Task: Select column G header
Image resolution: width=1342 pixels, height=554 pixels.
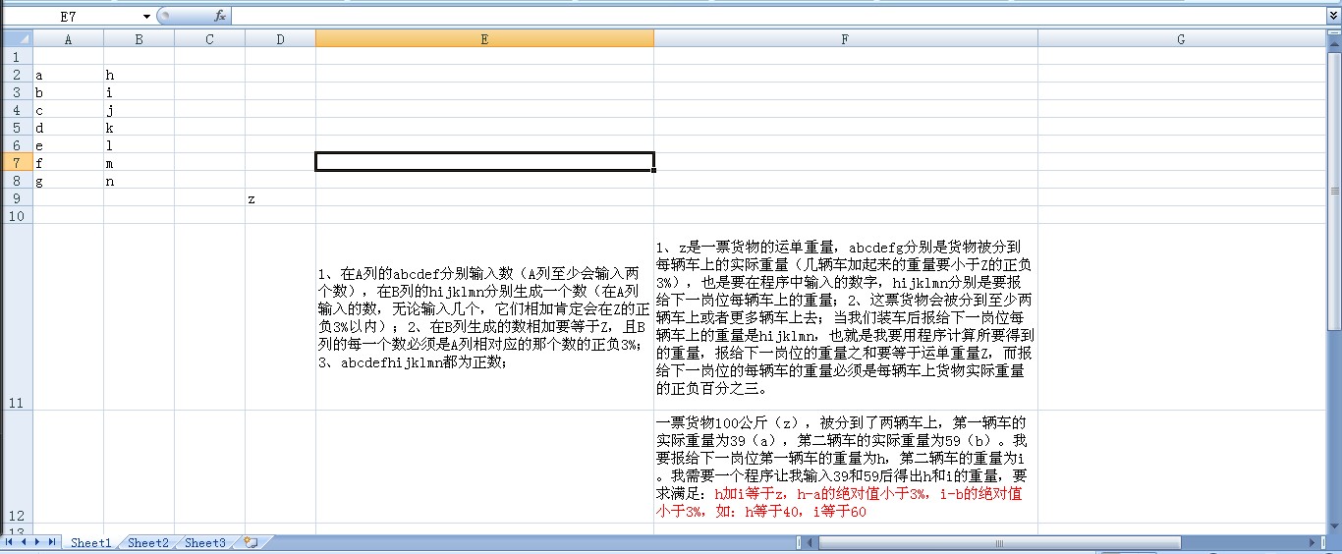Action: click(x=1181, y=39)
